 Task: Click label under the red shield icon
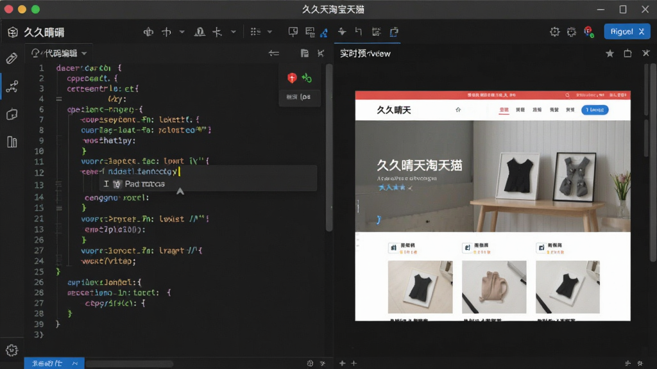point(298,97)
